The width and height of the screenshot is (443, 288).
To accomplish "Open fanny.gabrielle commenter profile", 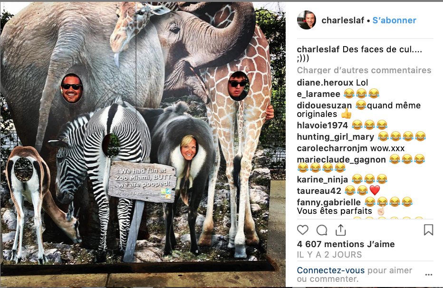I will click(328, 202).
